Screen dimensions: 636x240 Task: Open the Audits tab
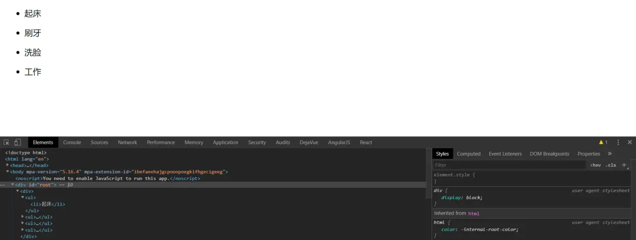283,143
